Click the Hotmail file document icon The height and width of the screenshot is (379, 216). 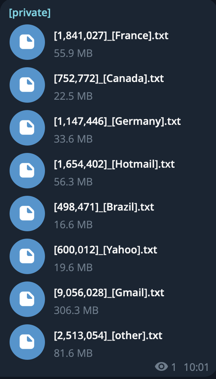pyautogui.click(x=27, y=171)
